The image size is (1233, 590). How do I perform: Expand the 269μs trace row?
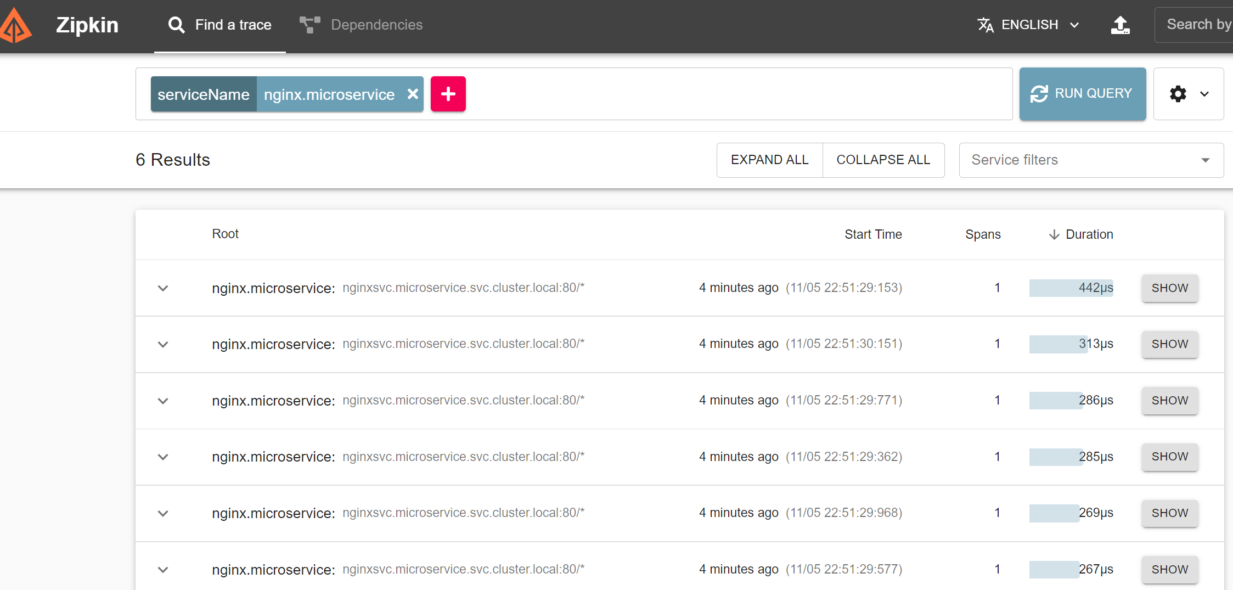coord(163,513)
